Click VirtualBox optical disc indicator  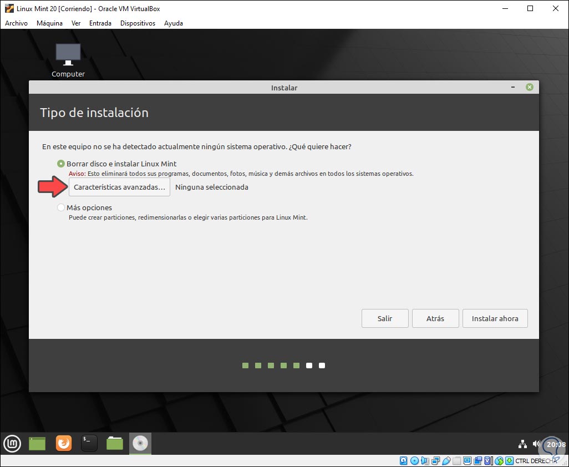coord(414,461)
